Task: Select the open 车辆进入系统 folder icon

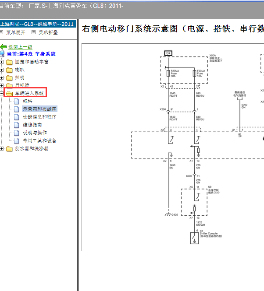Action: point(9,93)
